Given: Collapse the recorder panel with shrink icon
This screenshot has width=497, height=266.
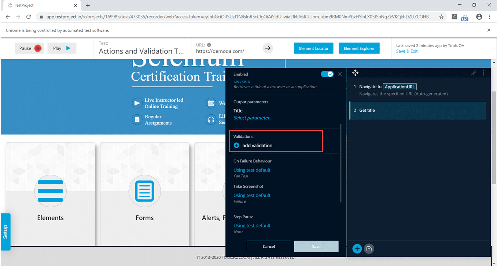Looking at the screenshot, I should (474, 73).
